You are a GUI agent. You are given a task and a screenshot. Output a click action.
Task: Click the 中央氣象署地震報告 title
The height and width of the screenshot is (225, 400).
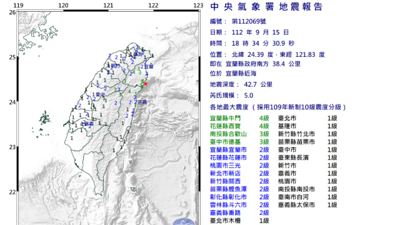pos(267,7)
